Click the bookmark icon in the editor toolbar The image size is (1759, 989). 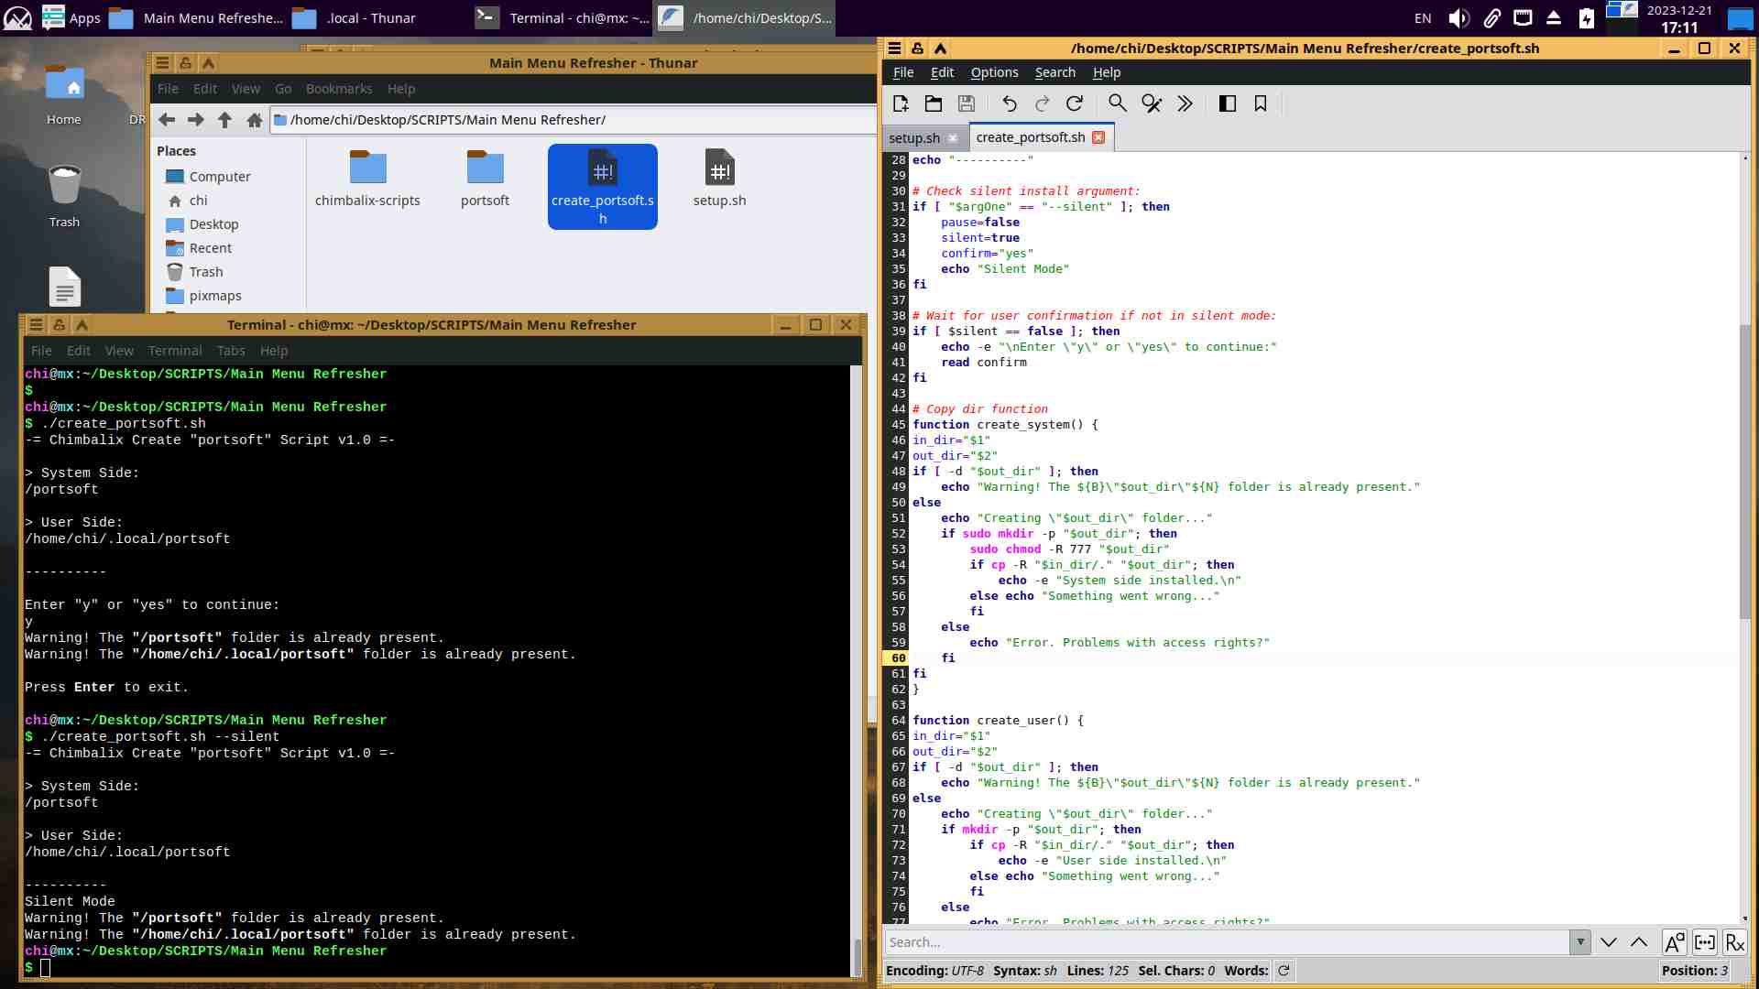click(x=1261, y=103)
